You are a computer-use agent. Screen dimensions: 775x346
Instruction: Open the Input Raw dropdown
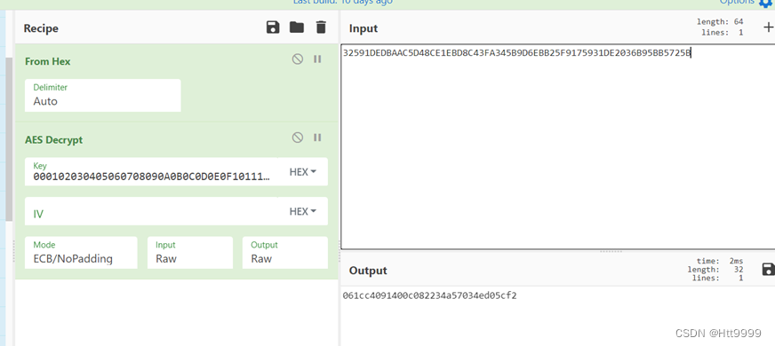pos(190,253)
